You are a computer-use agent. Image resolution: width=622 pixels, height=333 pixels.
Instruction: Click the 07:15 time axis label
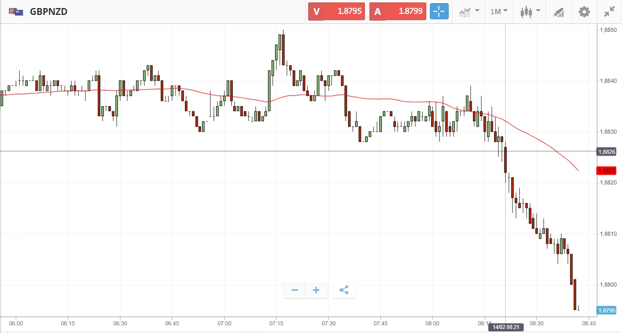coord(276,323)
